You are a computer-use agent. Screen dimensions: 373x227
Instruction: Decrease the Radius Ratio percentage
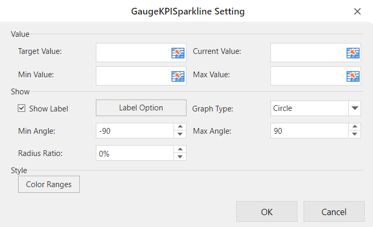point(180,157)
